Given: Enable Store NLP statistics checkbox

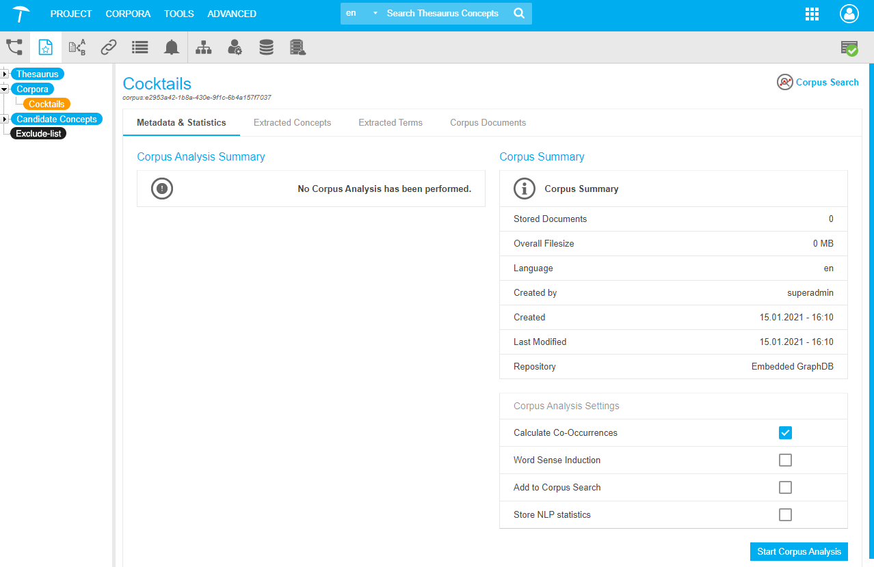Looking at the screenshot, I should [785, 514].
